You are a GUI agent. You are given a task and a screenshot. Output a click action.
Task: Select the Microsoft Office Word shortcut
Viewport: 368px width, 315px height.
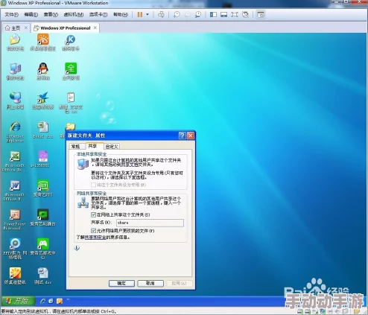(14, 191)
